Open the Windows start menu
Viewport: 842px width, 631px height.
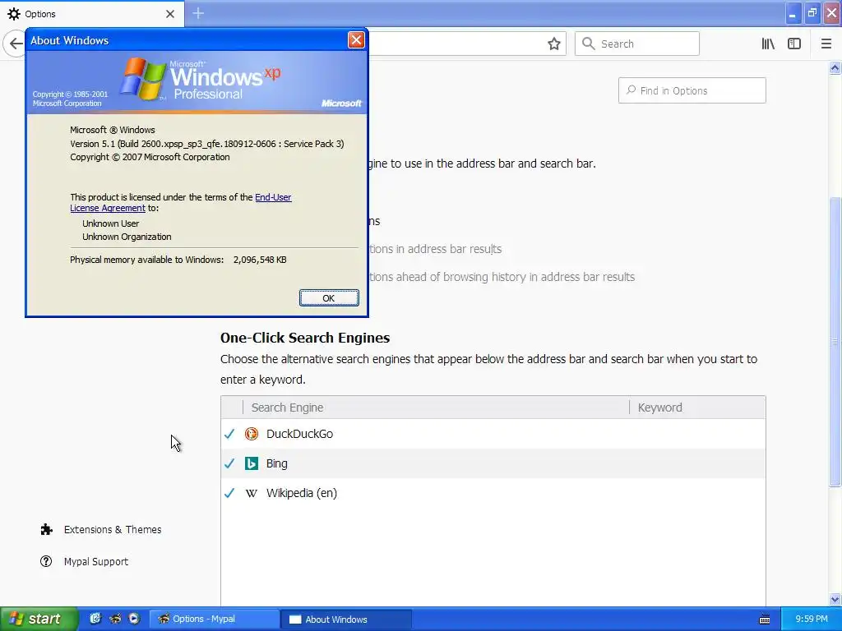click(x=39, y=619)
